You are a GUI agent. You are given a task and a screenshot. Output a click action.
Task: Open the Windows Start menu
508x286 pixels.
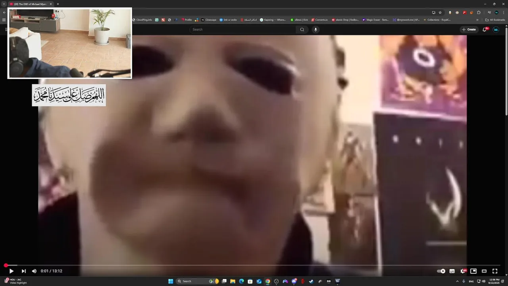171,281
